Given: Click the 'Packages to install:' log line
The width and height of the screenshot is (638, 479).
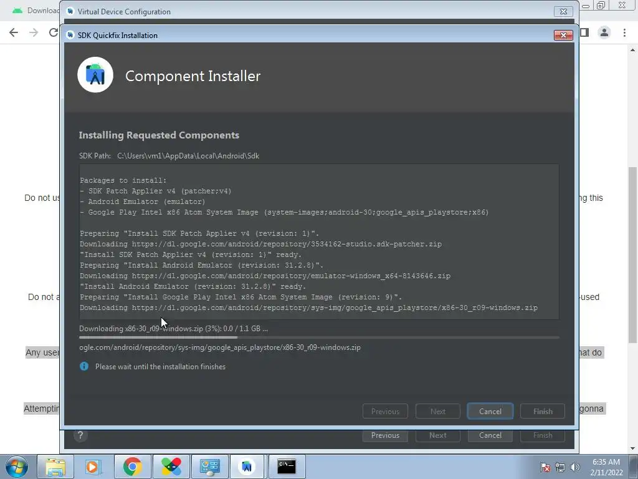Looking at the screenshot, I should pyautogui.click(x=123, y=180).
